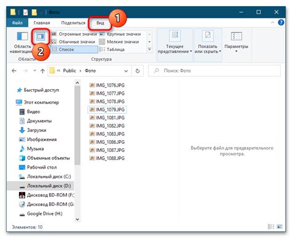Viewport: 292px width, 238px height.
Task: Select file IMG_1088.JPG
Action: coord(107,158)
